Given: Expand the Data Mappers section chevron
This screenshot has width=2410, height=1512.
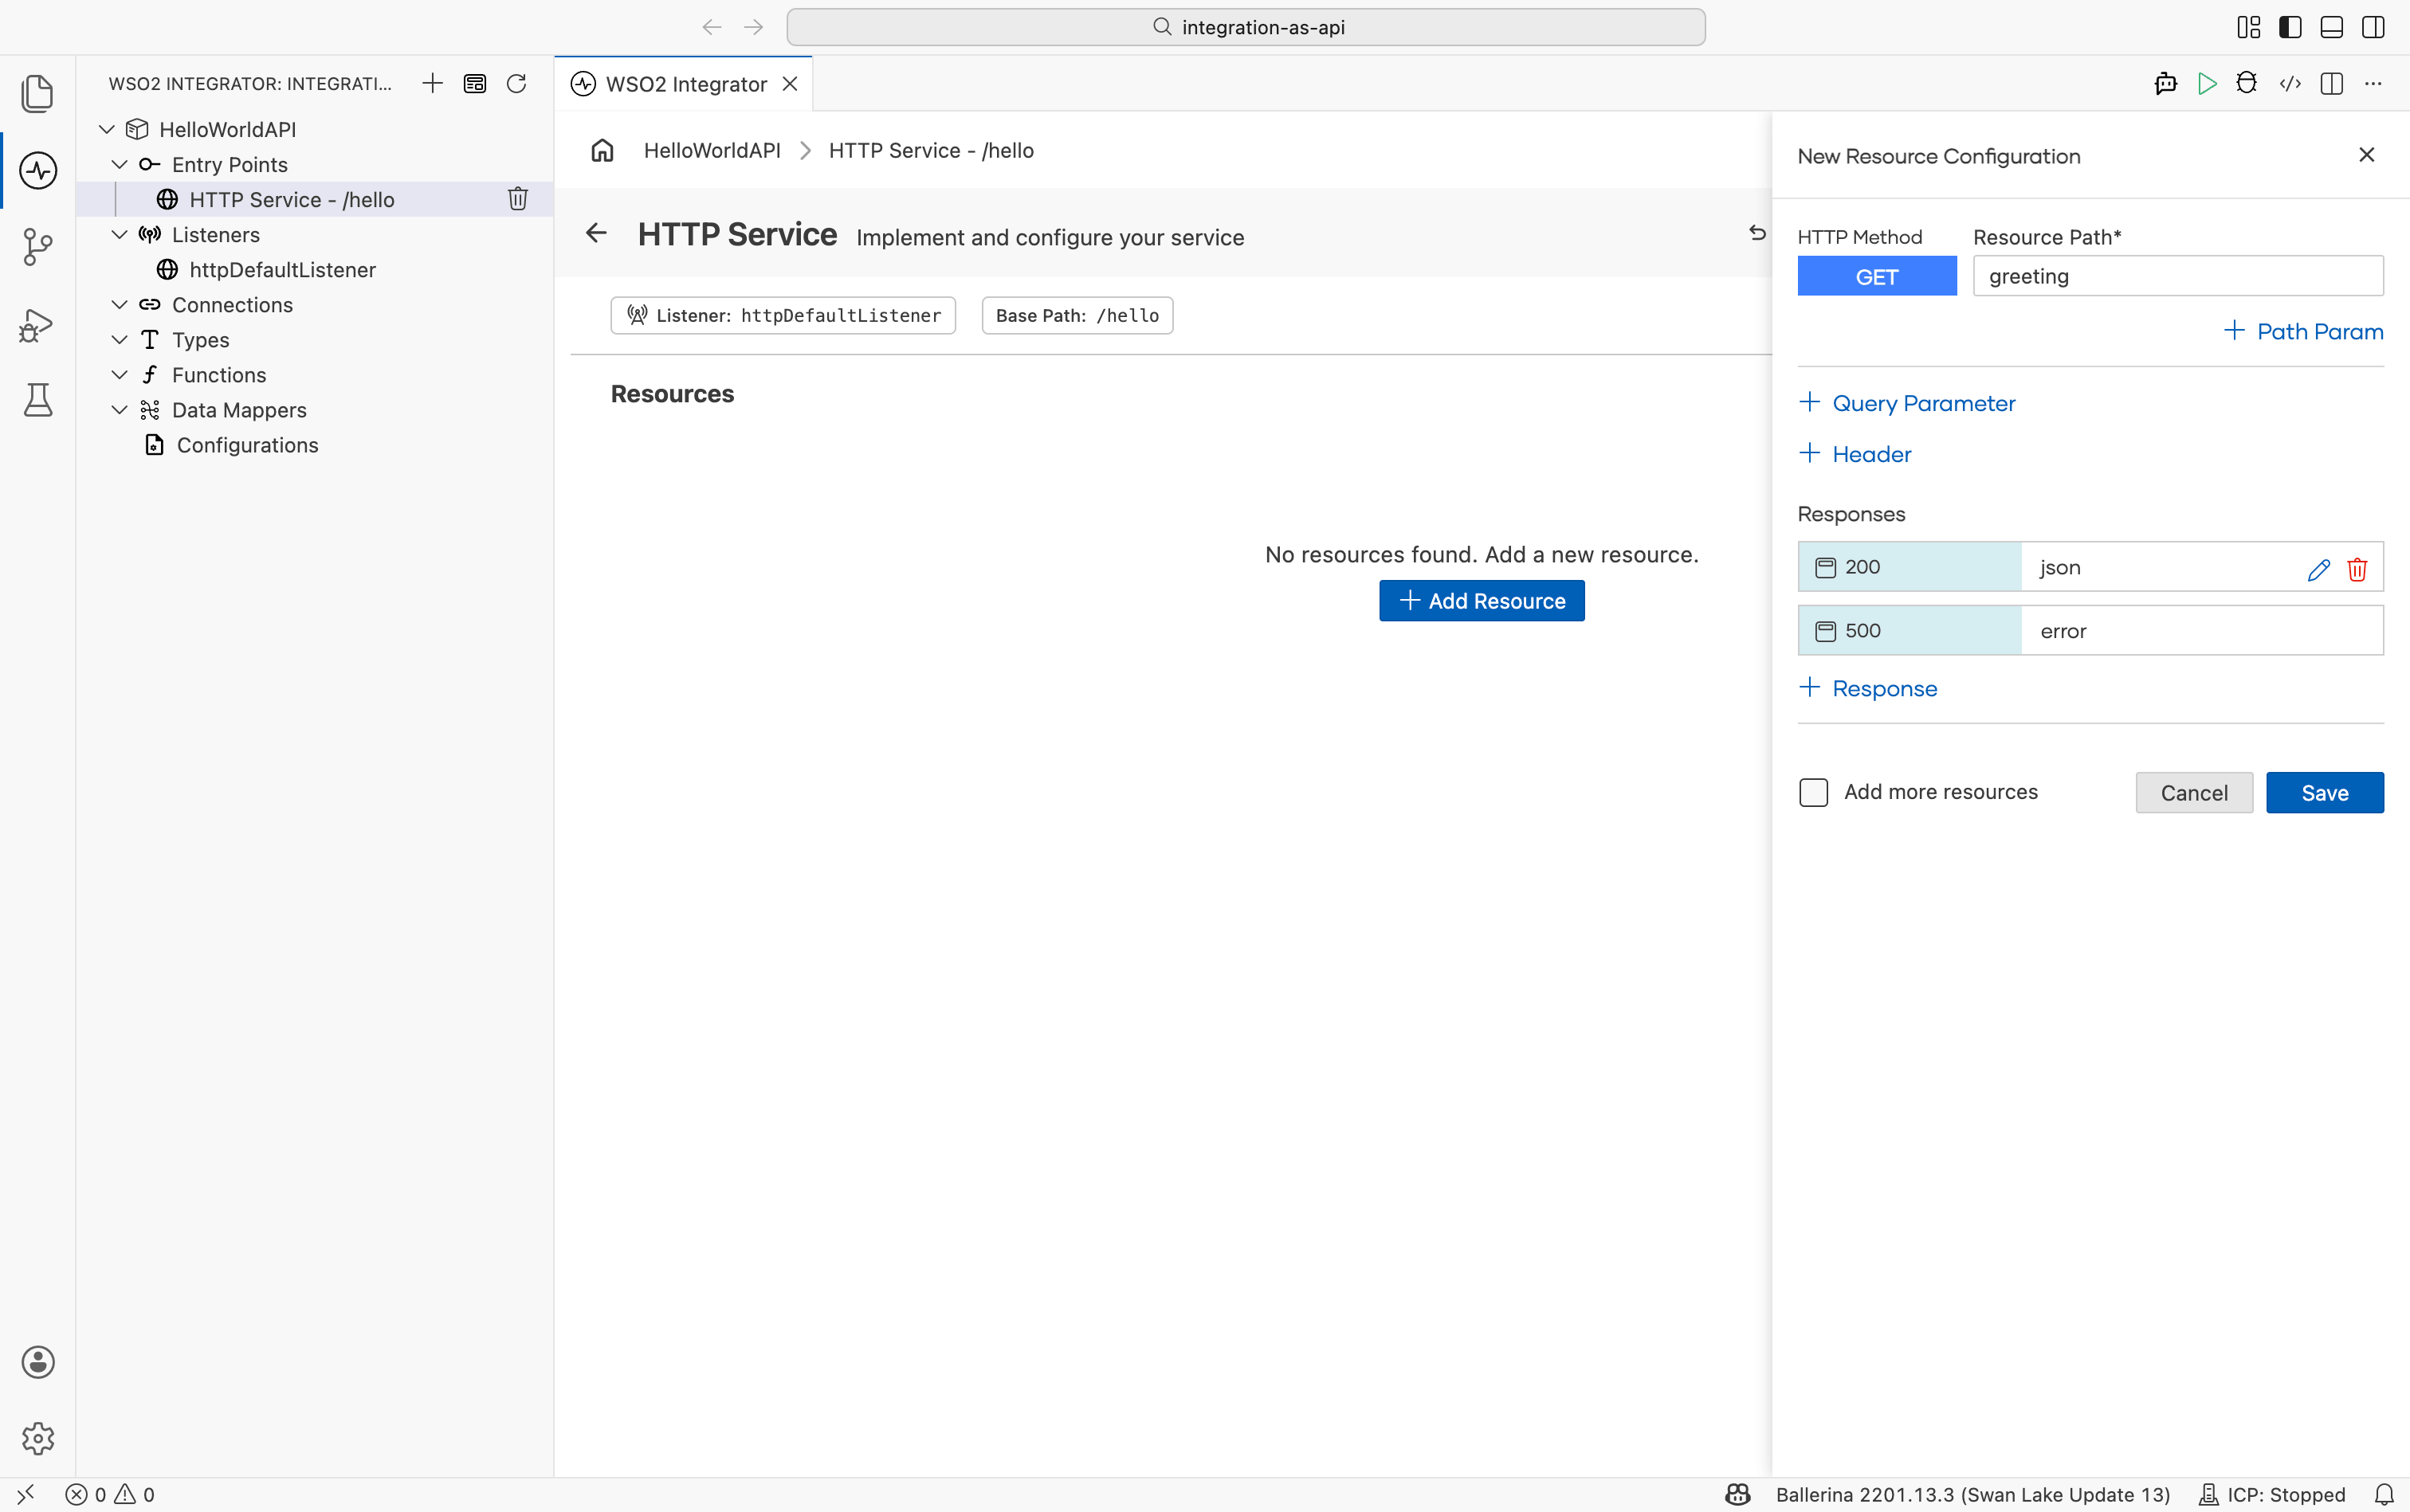Looking at the screenshot, I should click(x=119, y=409).
